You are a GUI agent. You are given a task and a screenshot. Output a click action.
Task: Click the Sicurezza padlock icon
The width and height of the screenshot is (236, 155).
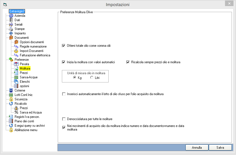[11, 99]
